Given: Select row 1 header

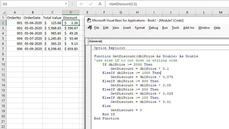Looking at the screenshot, I should pyautogui.click(x=3, y=18).
